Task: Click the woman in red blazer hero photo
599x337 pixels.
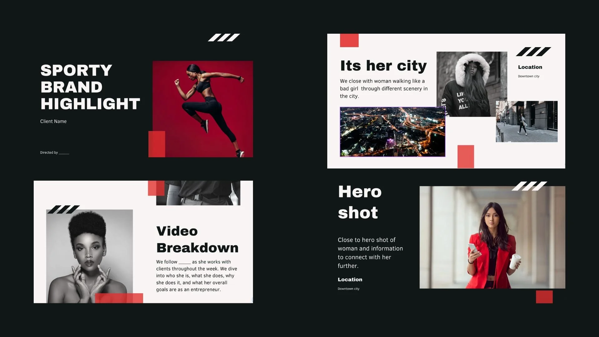Action: [492, 237]
